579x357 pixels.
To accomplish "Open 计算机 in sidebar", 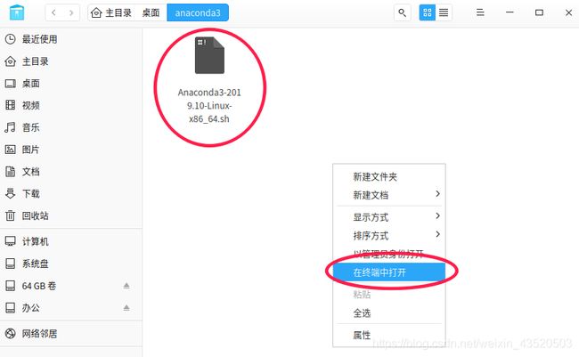I will pos(71,241).
